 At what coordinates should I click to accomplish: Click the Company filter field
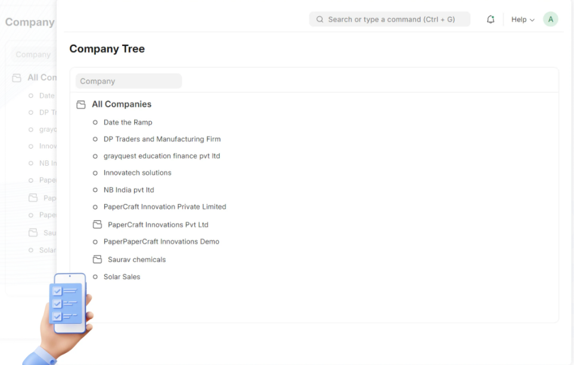[128, 81]
